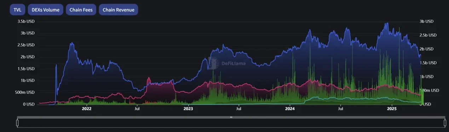This screenshot has height=132, width=449.
Task: Grab the left range slider handle
Action: point(17,123)
